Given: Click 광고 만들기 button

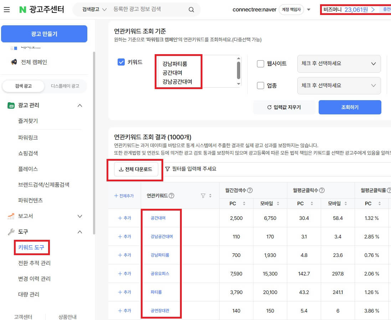Looking at the screenshot, I should [x=44, y=34].
